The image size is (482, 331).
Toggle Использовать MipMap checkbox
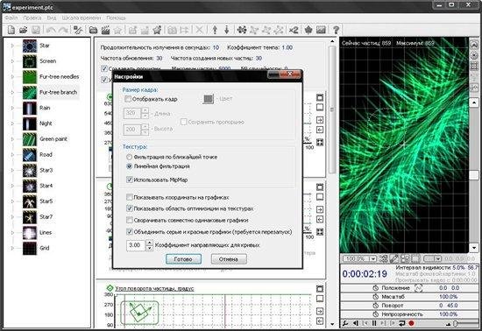point(130,180)
